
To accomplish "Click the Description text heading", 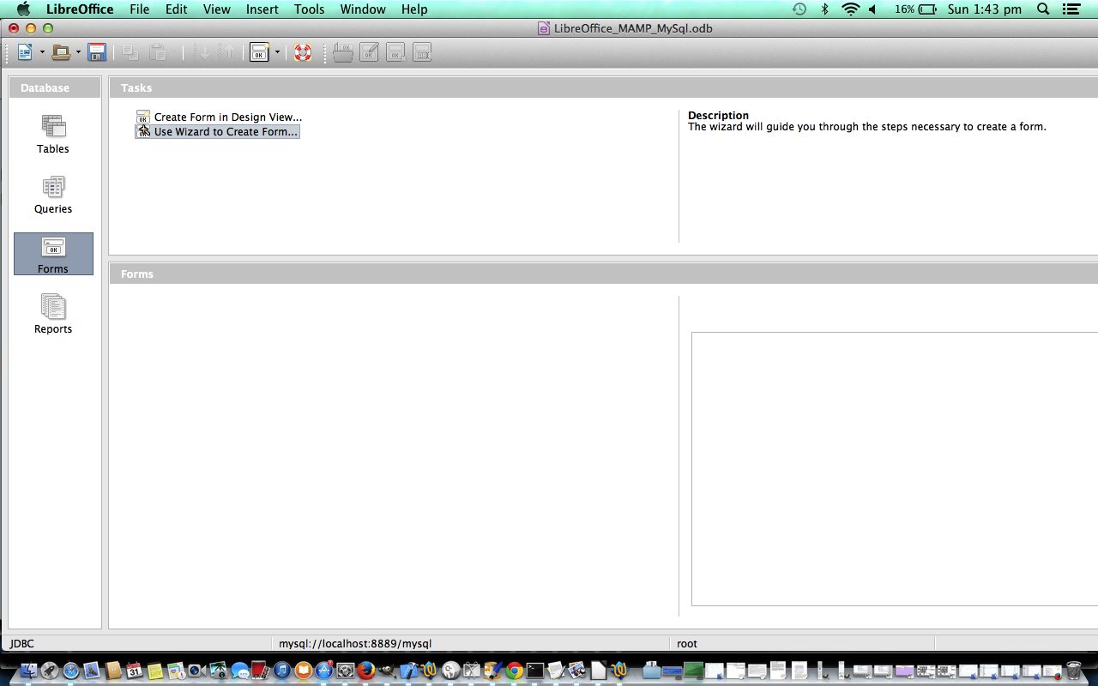I will [718, 115].
